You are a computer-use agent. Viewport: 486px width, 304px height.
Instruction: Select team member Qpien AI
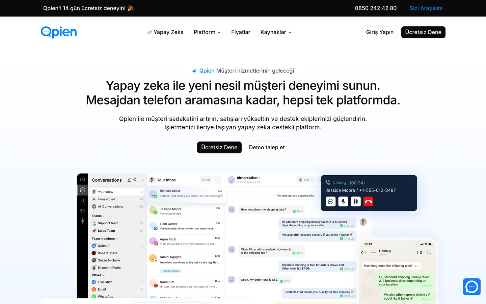click(x=117, y=246)
